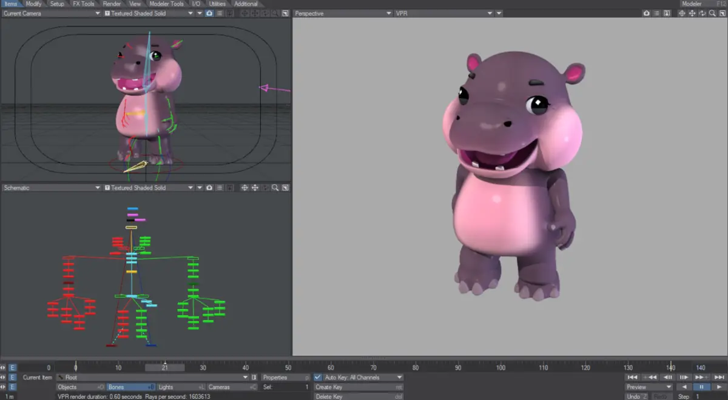Step to the previous frame

[x=667, y=377]
